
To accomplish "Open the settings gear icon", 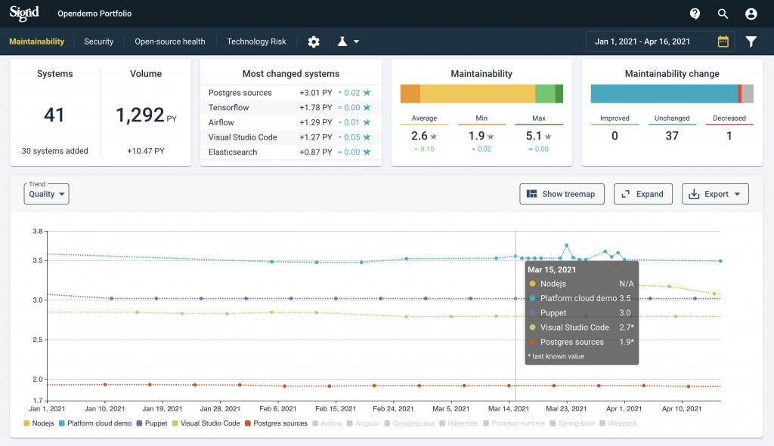I will (x=314, y=42).
